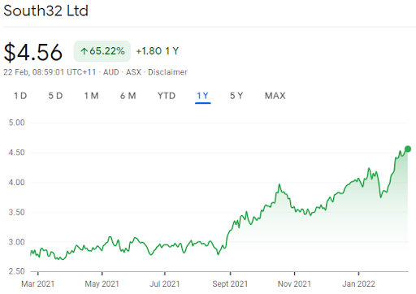Click the Mar 2021 axis label
The image size is (416, 294).
pos(38,283)
